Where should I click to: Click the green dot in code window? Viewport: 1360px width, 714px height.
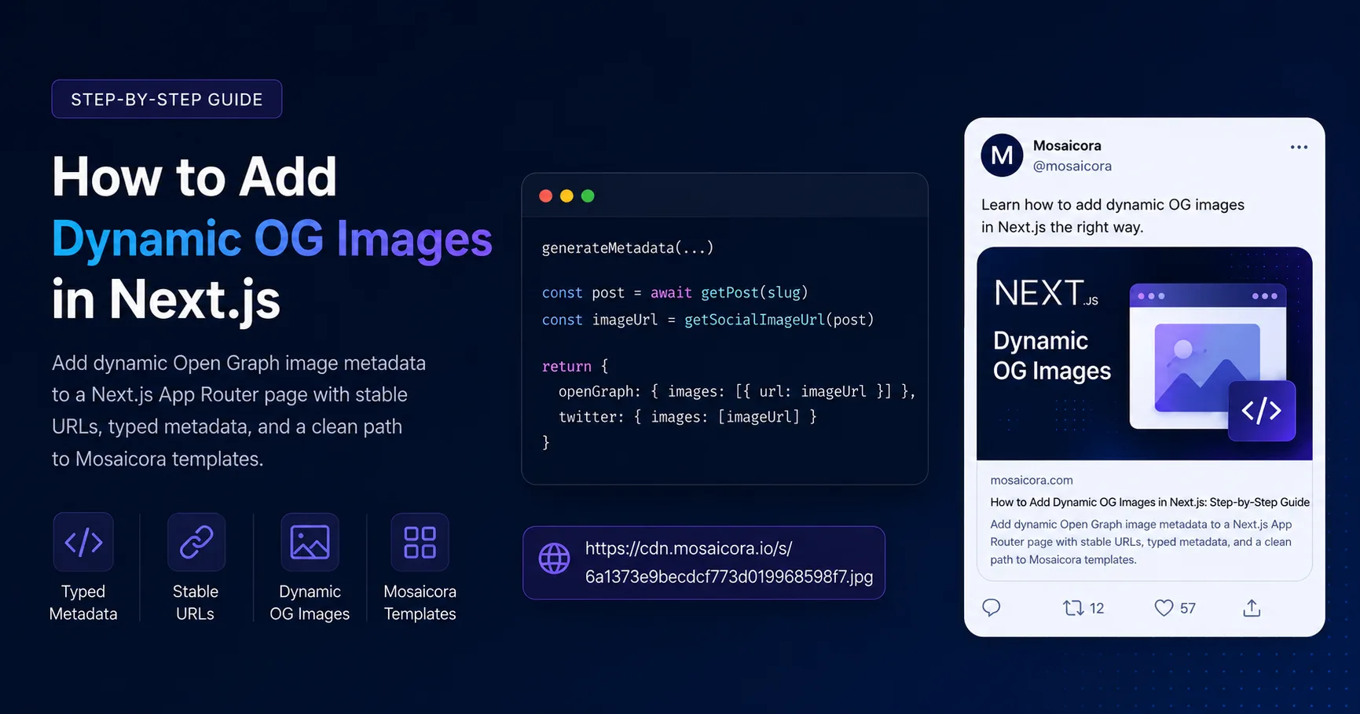pos(588,196)
